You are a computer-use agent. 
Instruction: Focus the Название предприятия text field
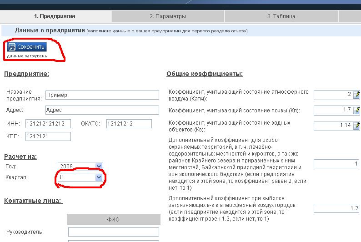point(102,95)
